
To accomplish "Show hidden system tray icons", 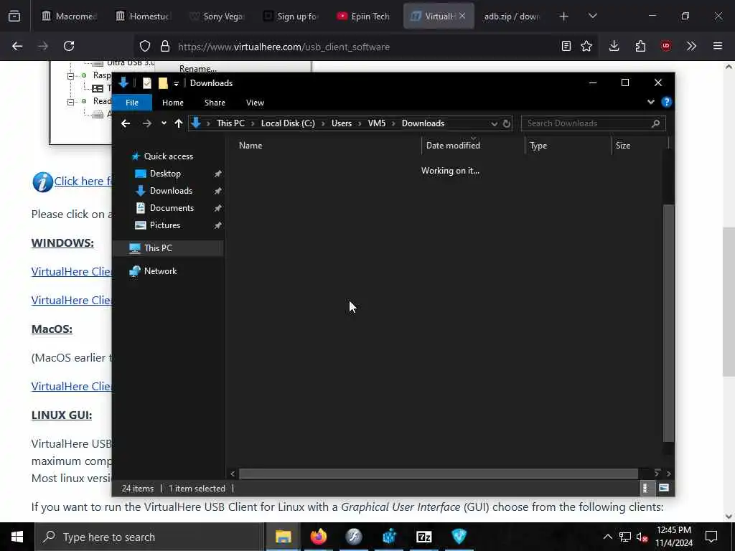I will point(607,537).
